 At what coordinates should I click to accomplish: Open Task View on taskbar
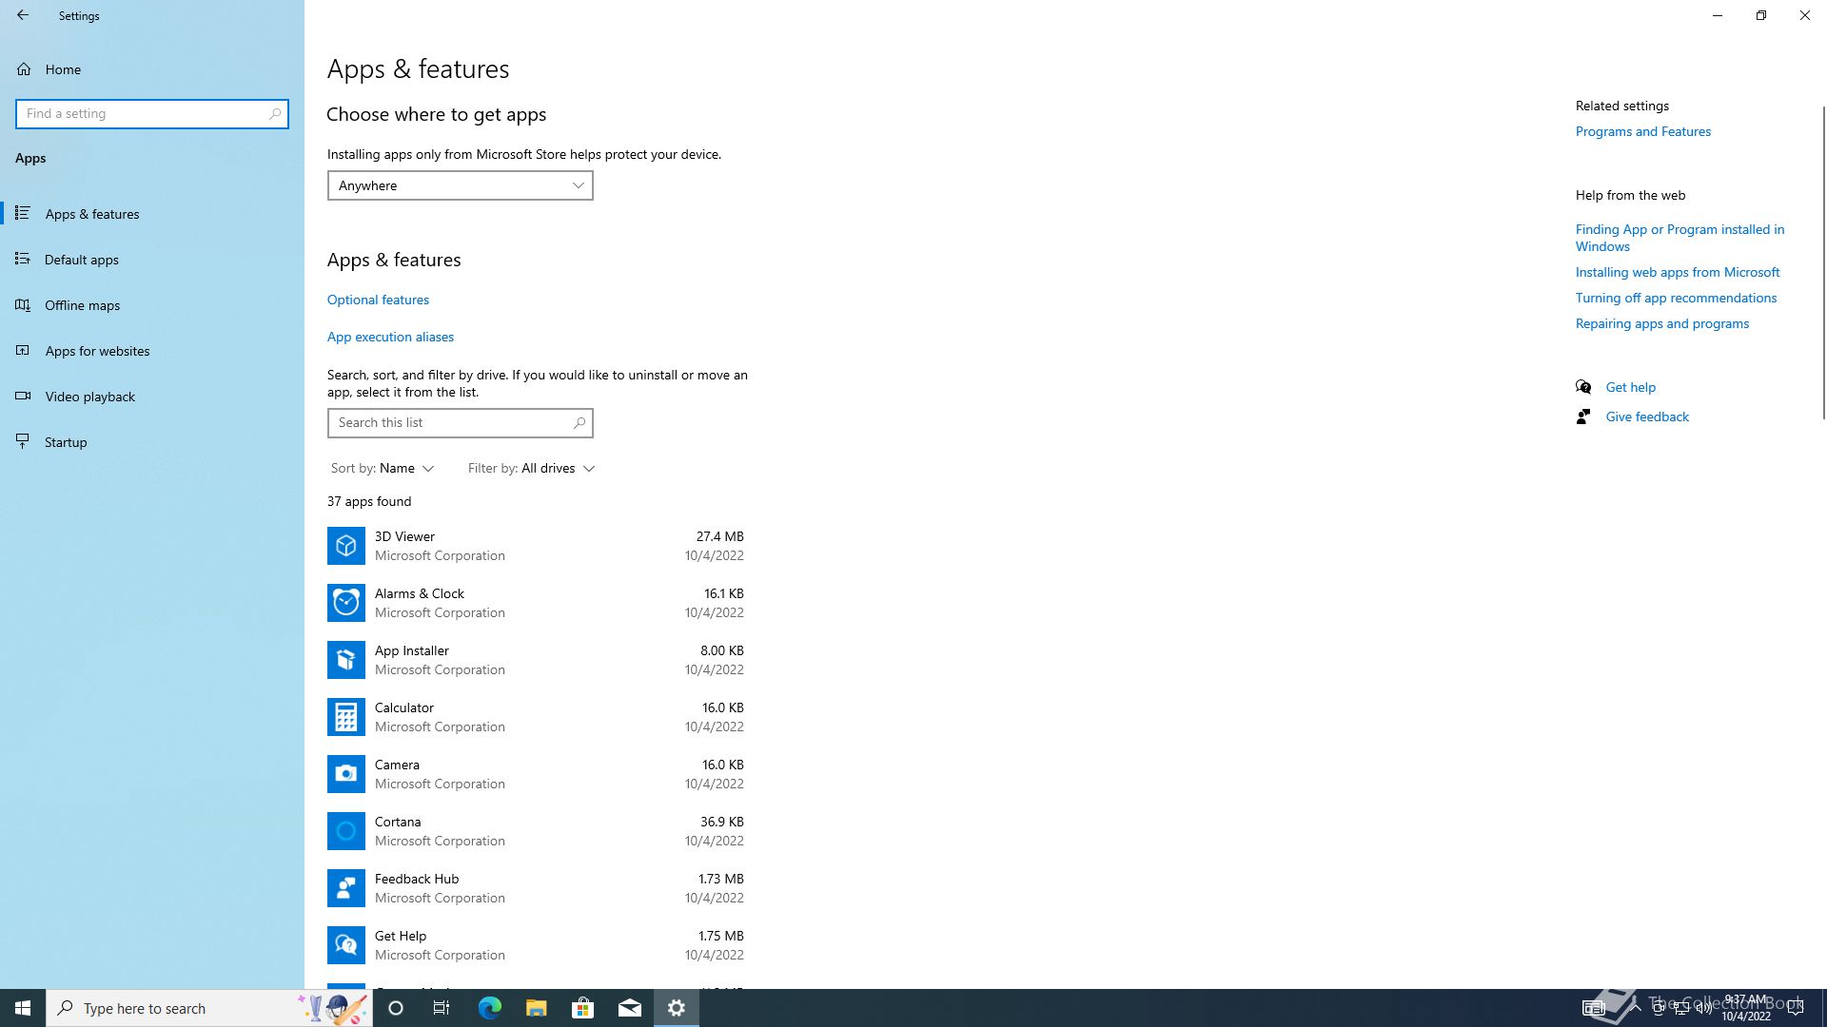[x=442, y=1008]
